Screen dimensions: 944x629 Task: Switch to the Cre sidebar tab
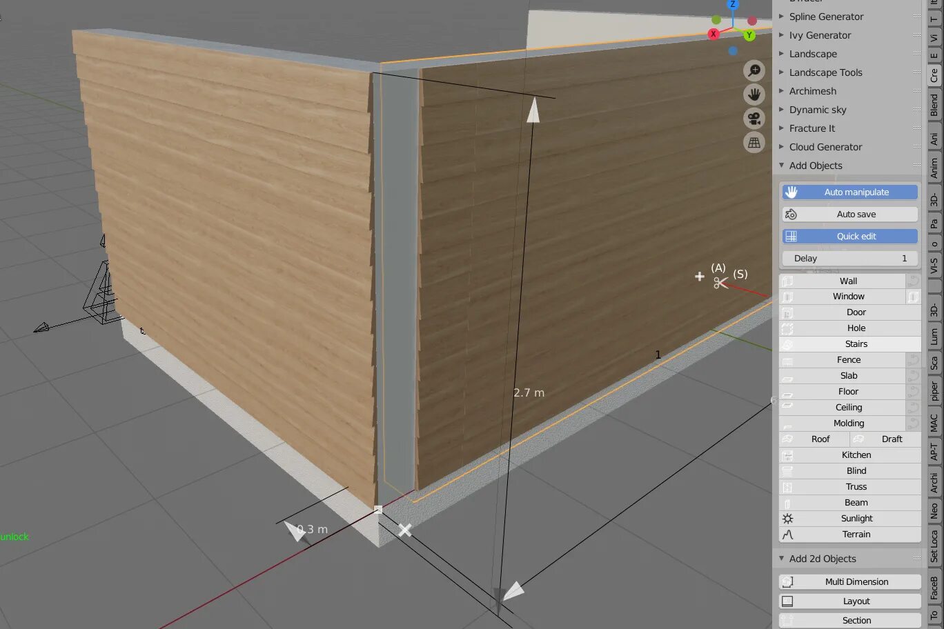pyautogui.click(x=934, y=74)
